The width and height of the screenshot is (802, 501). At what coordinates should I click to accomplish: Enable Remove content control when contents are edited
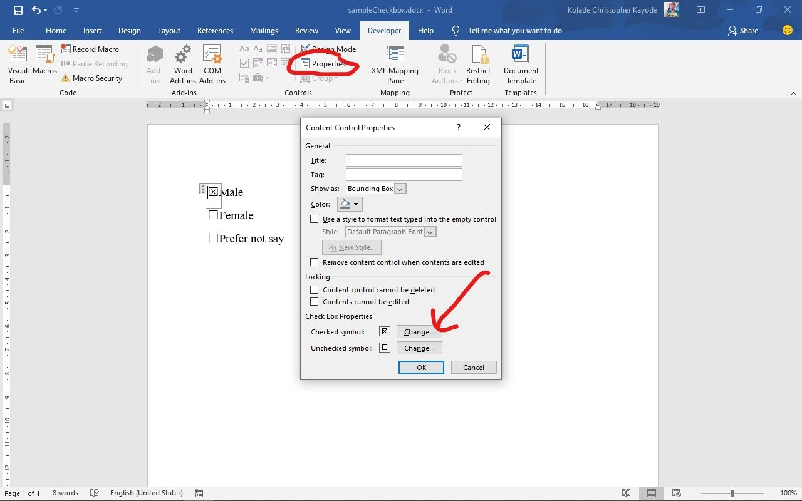tap(315, 262)
